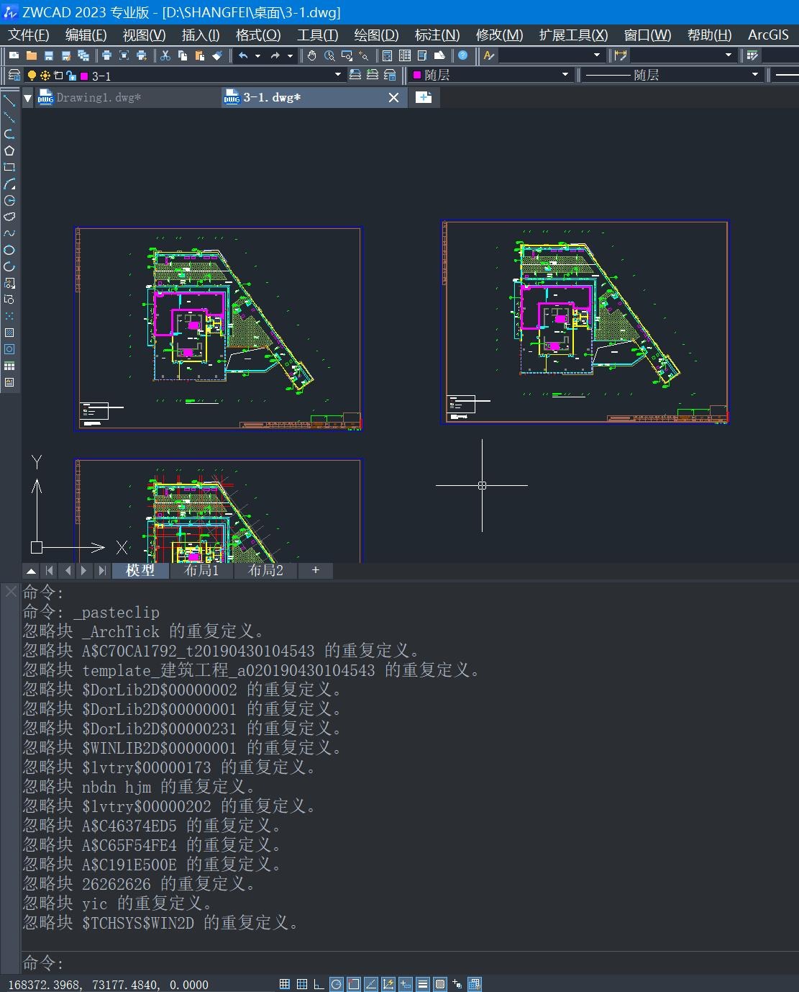Expand the layout tabs list up arrow
The width and height of the screenshot is (799, 992).
(x=31, y=571)
